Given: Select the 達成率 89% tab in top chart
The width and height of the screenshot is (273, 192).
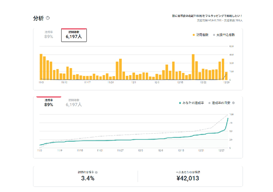Looking at the screenshot, I should coord(49,35).
